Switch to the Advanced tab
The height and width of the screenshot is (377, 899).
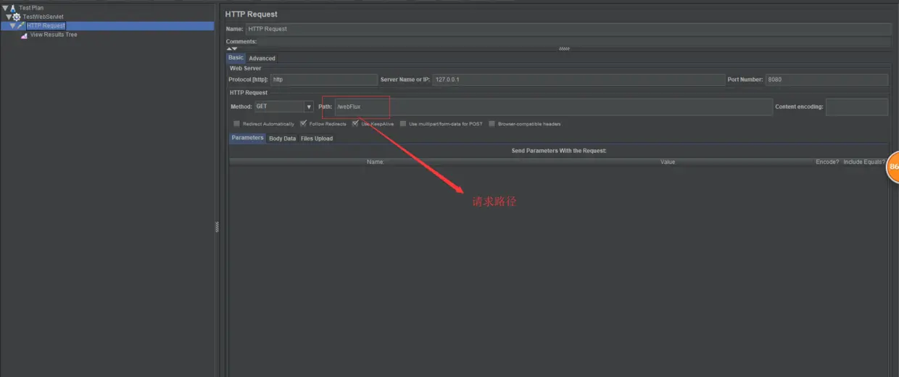click(262, 58)
